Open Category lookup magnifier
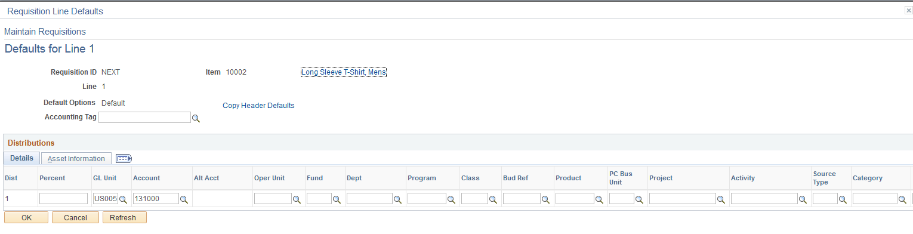This screenshot has height=234, width=913. (x=903, y=199)
